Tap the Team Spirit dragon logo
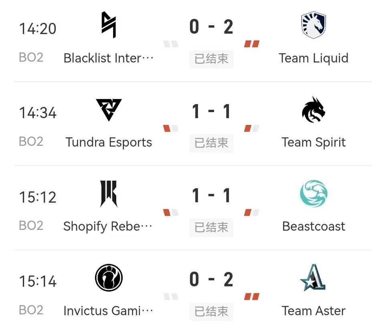The width and height of the screenshot is (372, 332). click(313, 109)
